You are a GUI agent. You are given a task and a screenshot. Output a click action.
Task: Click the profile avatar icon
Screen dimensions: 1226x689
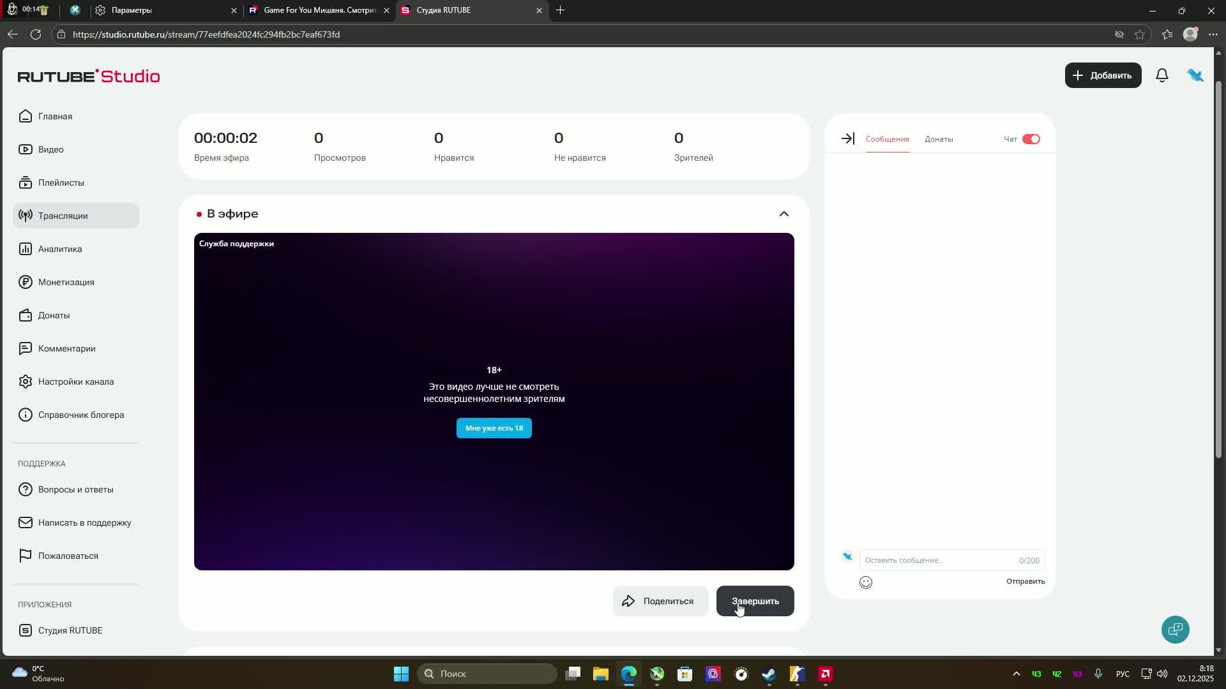[x=1195, y=76]
